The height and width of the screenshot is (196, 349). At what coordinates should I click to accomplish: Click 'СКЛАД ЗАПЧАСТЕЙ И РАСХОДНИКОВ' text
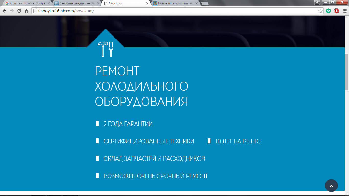[x=154, y=159]
